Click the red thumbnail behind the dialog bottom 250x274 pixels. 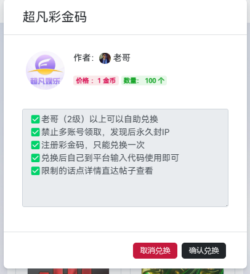(x=68, y=272)
